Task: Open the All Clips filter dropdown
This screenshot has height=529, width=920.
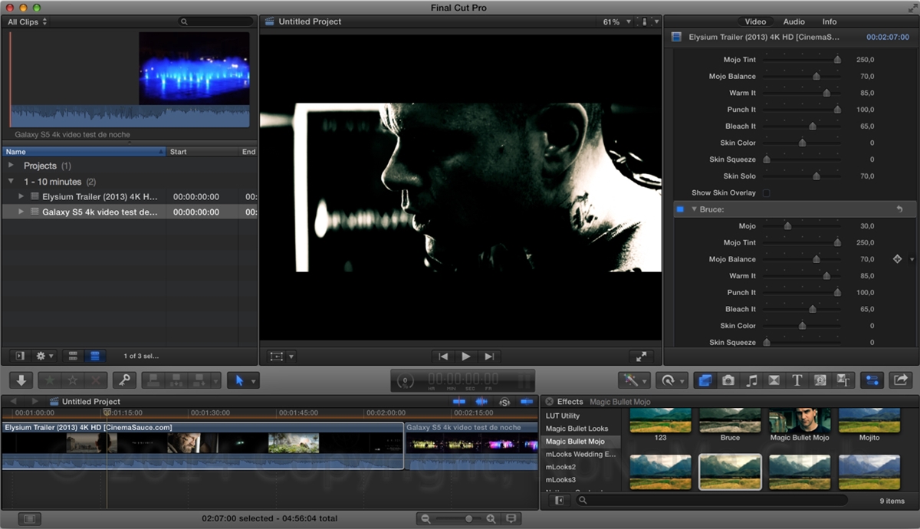Action: (28, 22)
